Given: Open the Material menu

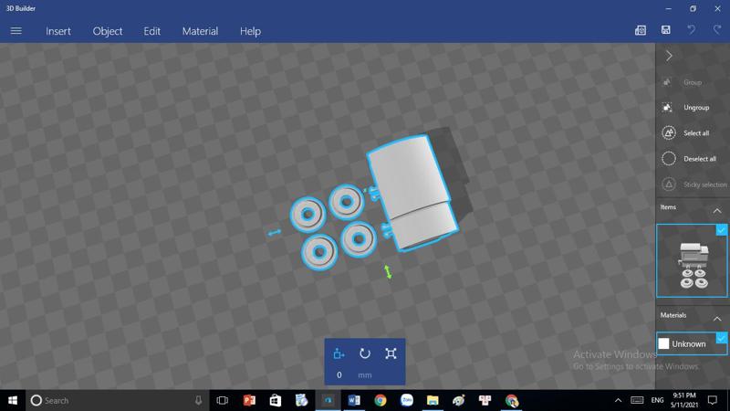Looking at the screenshot, I should click(200, 31).
